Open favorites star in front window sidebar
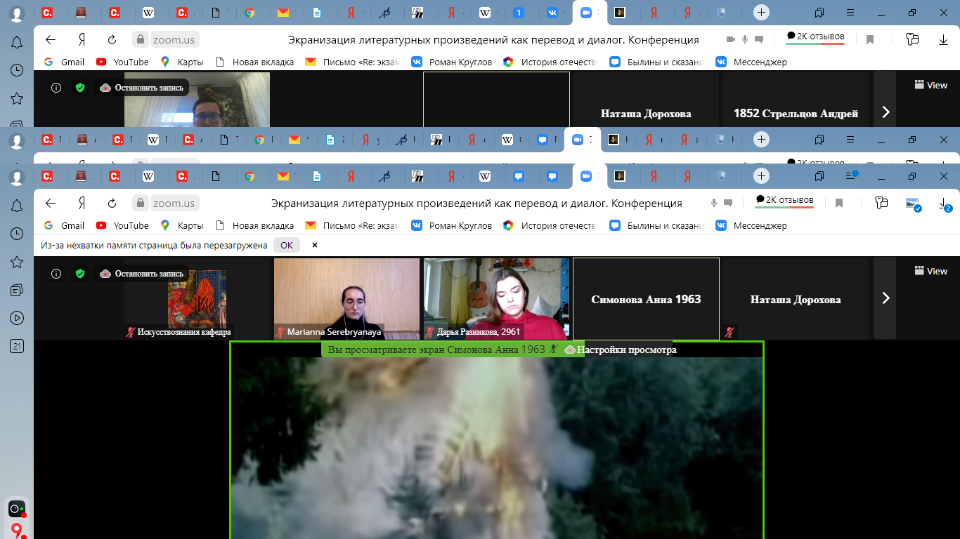 click(17, 262)
